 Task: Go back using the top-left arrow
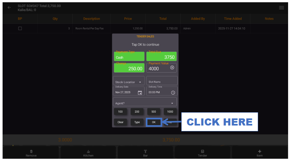point(9,8)
